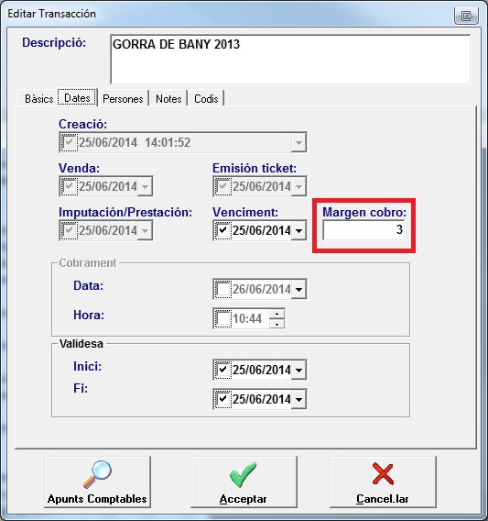Open the Venciment date dropdown calendar
The width and height of the screenshot is (488, 521).
(x=298, y=230)
